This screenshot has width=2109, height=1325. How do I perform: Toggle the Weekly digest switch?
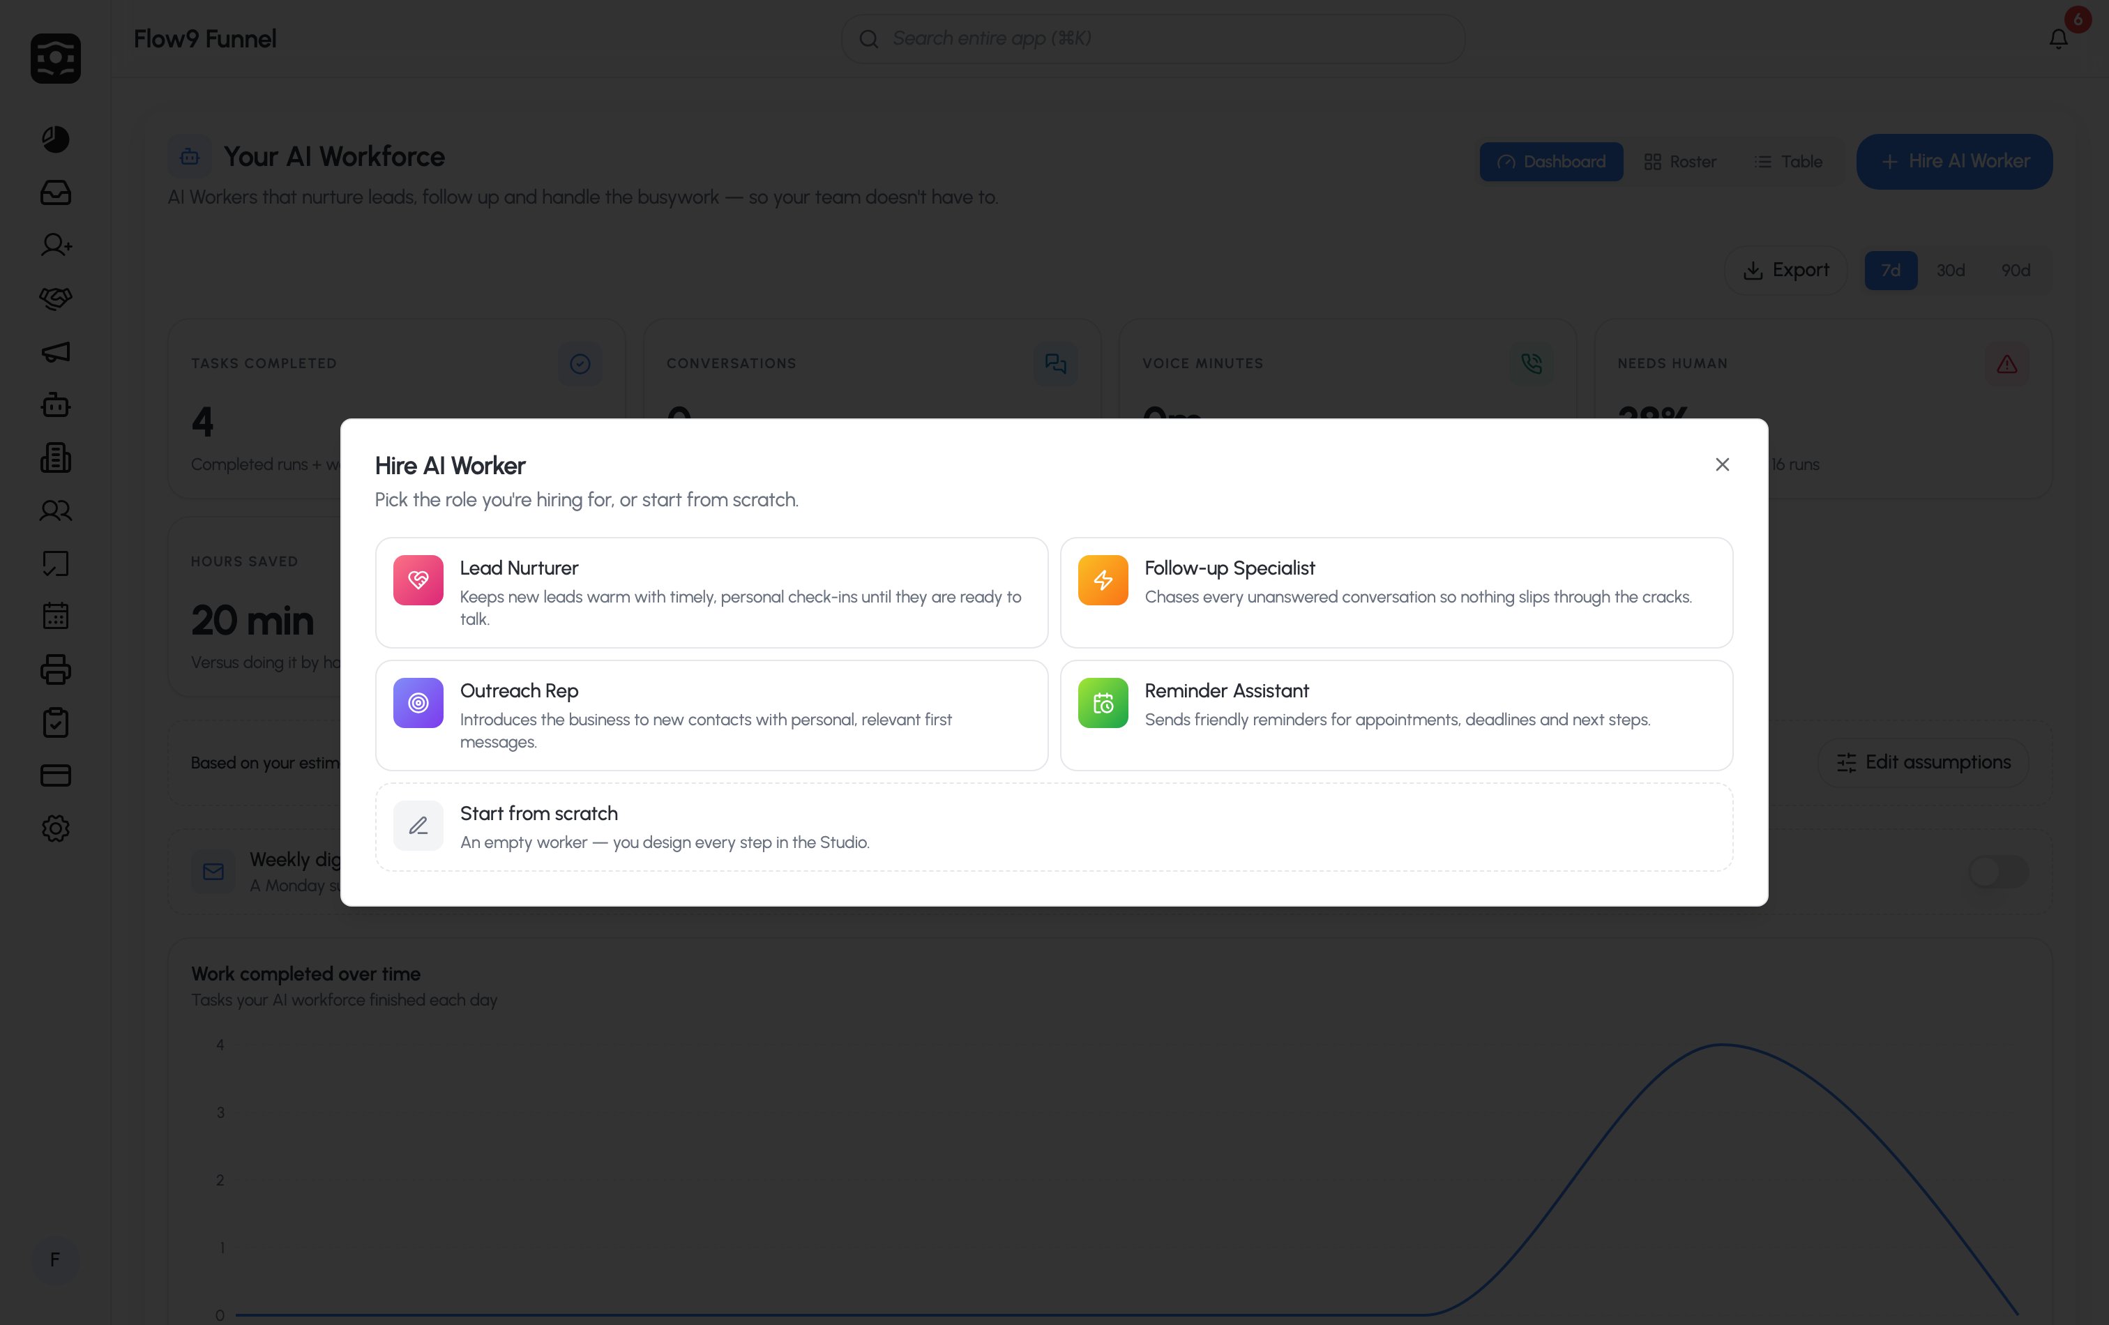coord(1999,872)
